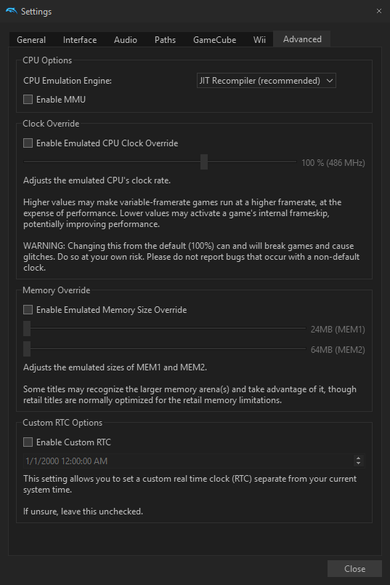The width and height of the screenshot is (390, 585).
Task: Toggle the Enable Custom RTC checkbox
Action: point(28,442)
